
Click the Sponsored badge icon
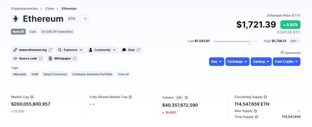pos(282,53)
